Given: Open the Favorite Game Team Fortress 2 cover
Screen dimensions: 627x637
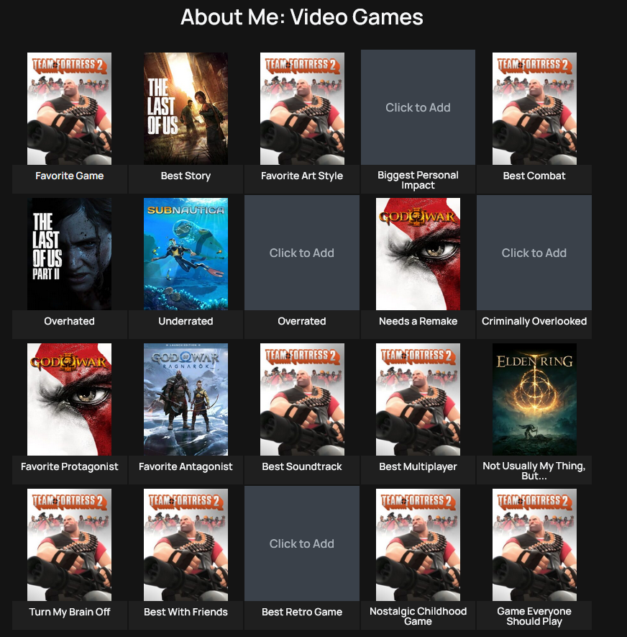Looking at the screenshot, I should [70, 109].
